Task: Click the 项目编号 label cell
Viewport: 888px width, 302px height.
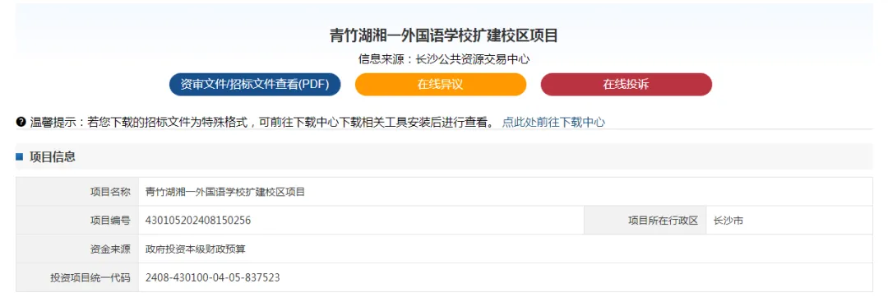Action: (x=77, y=221)
